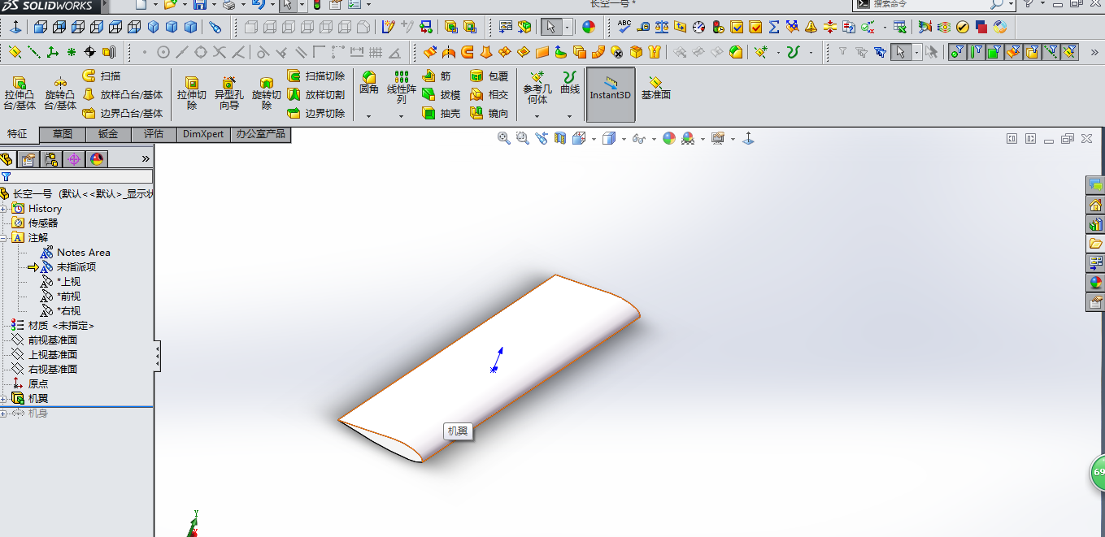Click the rebuild traffic light icon
Viewport: 1105px width, 537px height.
click(x=317, y=5)
